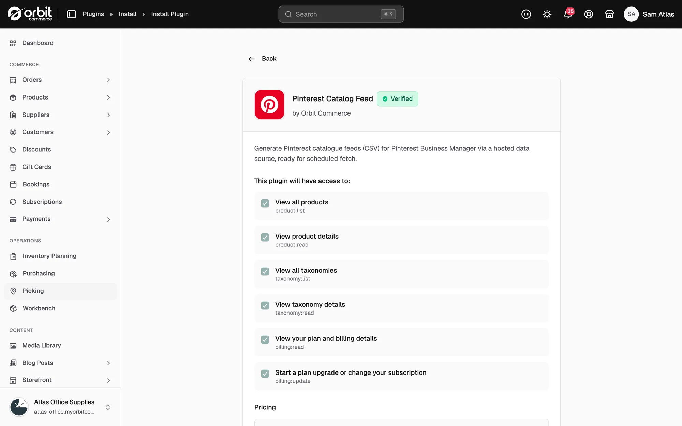Expand the Orders submenu chevron
Viewport: 682px width, 426px height.
[x=108, y=80]
